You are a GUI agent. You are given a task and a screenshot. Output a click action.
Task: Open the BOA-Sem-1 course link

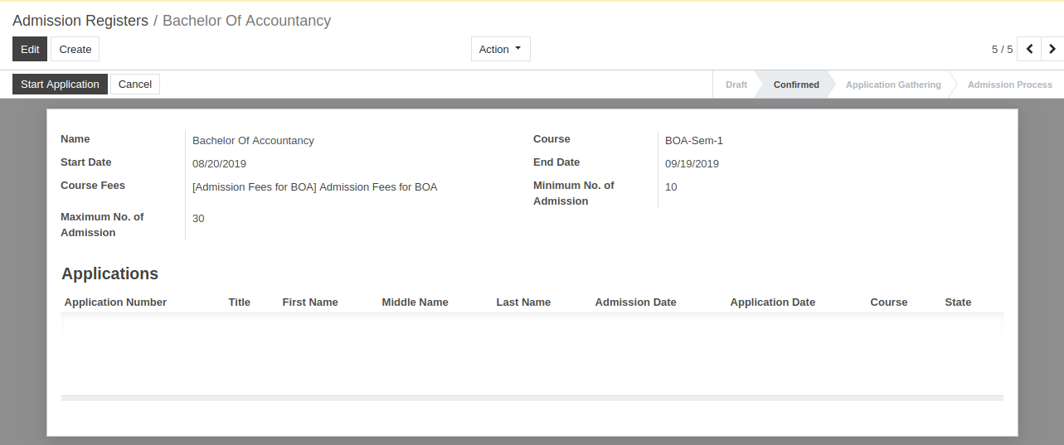point(694,141)
